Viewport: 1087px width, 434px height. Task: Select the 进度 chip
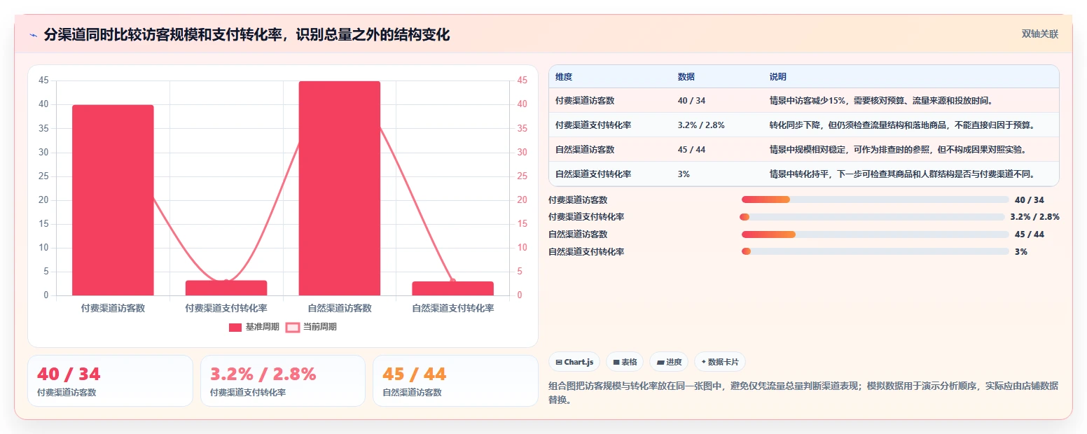(669, 362)
